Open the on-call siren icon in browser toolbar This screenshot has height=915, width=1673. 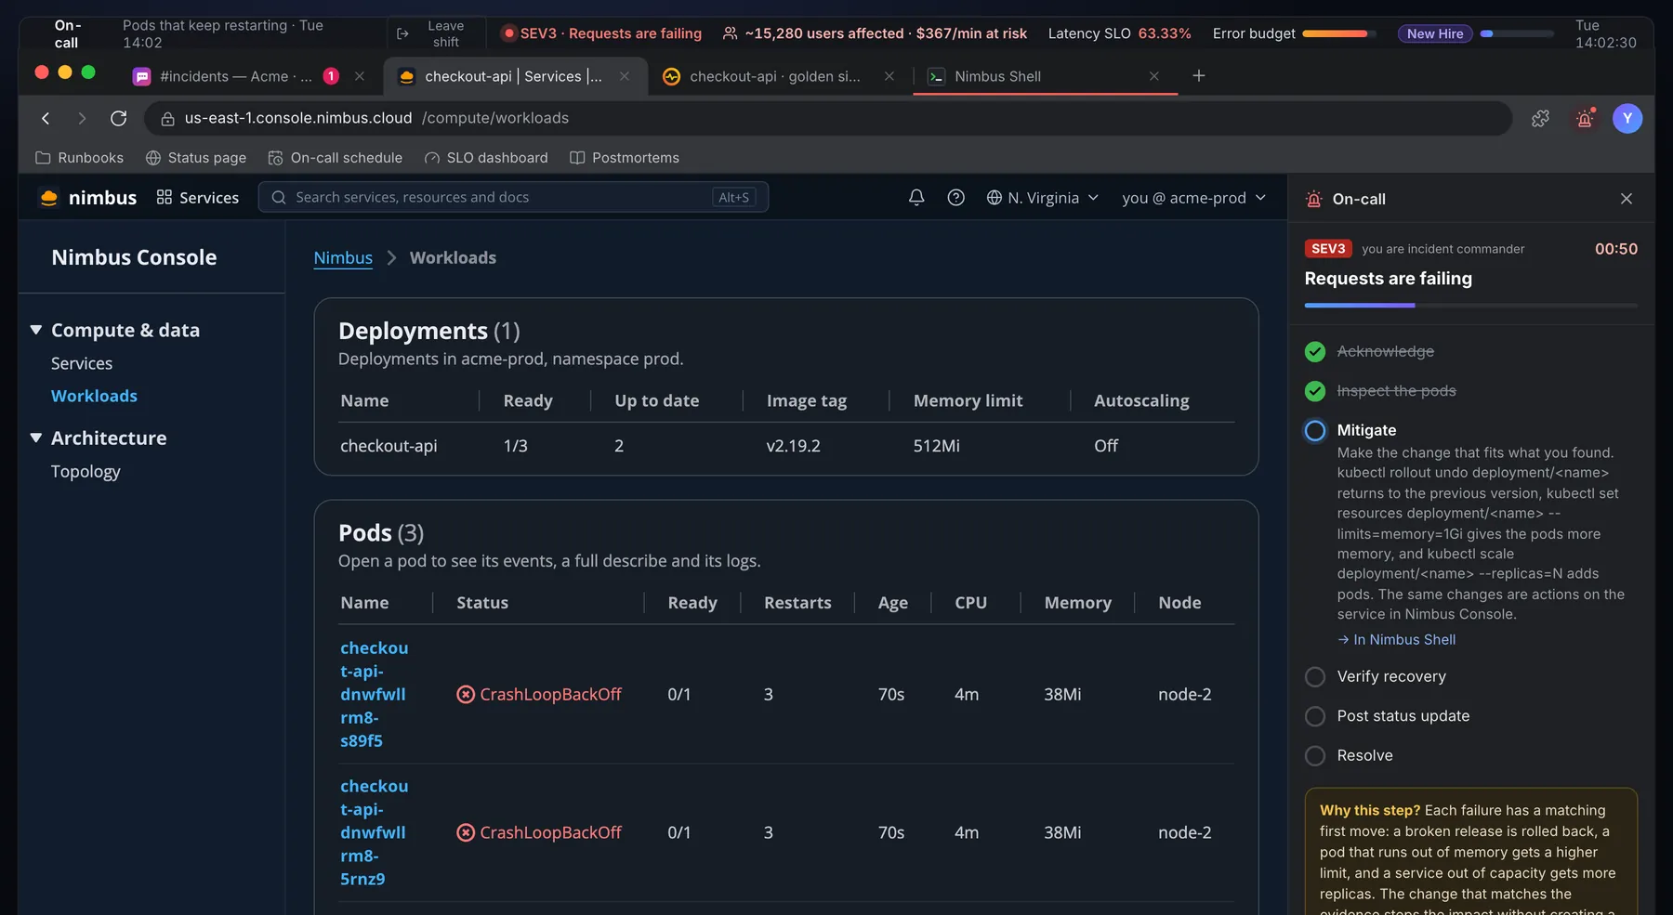pos(1585,118)
